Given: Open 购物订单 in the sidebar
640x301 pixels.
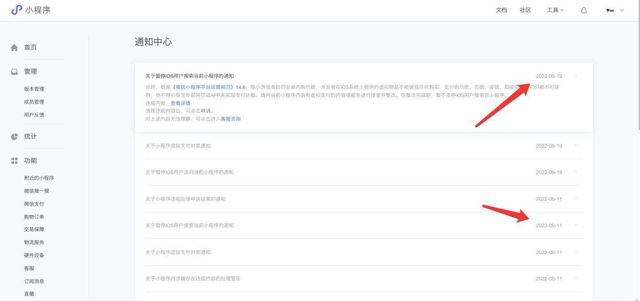Looking at the screenshot, I should point(34,217).
